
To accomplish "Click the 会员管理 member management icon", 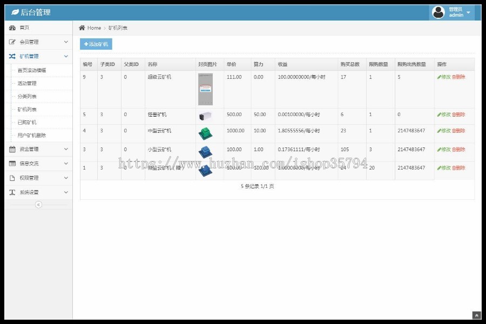I will click(13, 42).
